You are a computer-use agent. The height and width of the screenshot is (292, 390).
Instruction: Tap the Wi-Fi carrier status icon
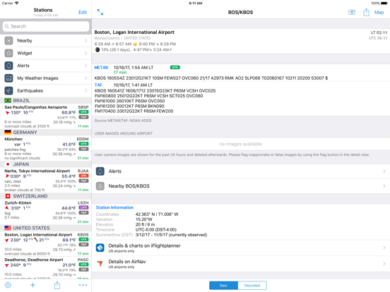coord(17,4)
